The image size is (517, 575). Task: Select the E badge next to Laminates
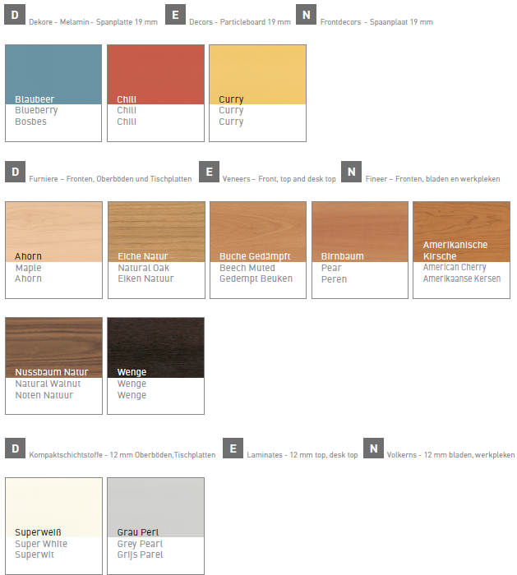pos(233,448)
